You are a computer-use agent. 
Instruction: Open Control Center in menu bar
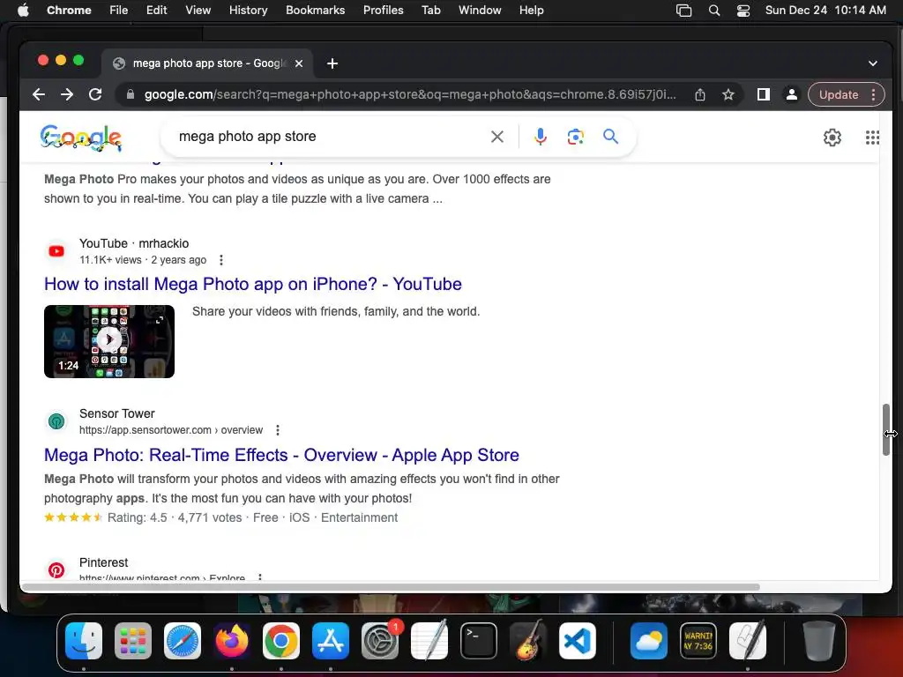[x=743, y=10]
